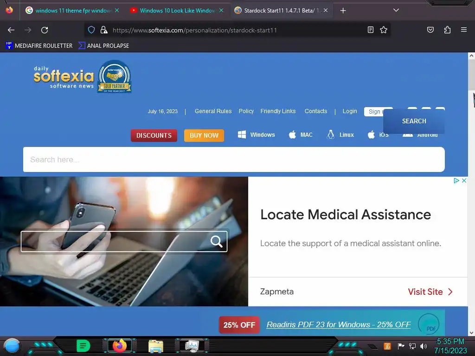Screen dimensions: 475x356
Task: Open the Action Center flag icon
Action: (x=401, y=346)
